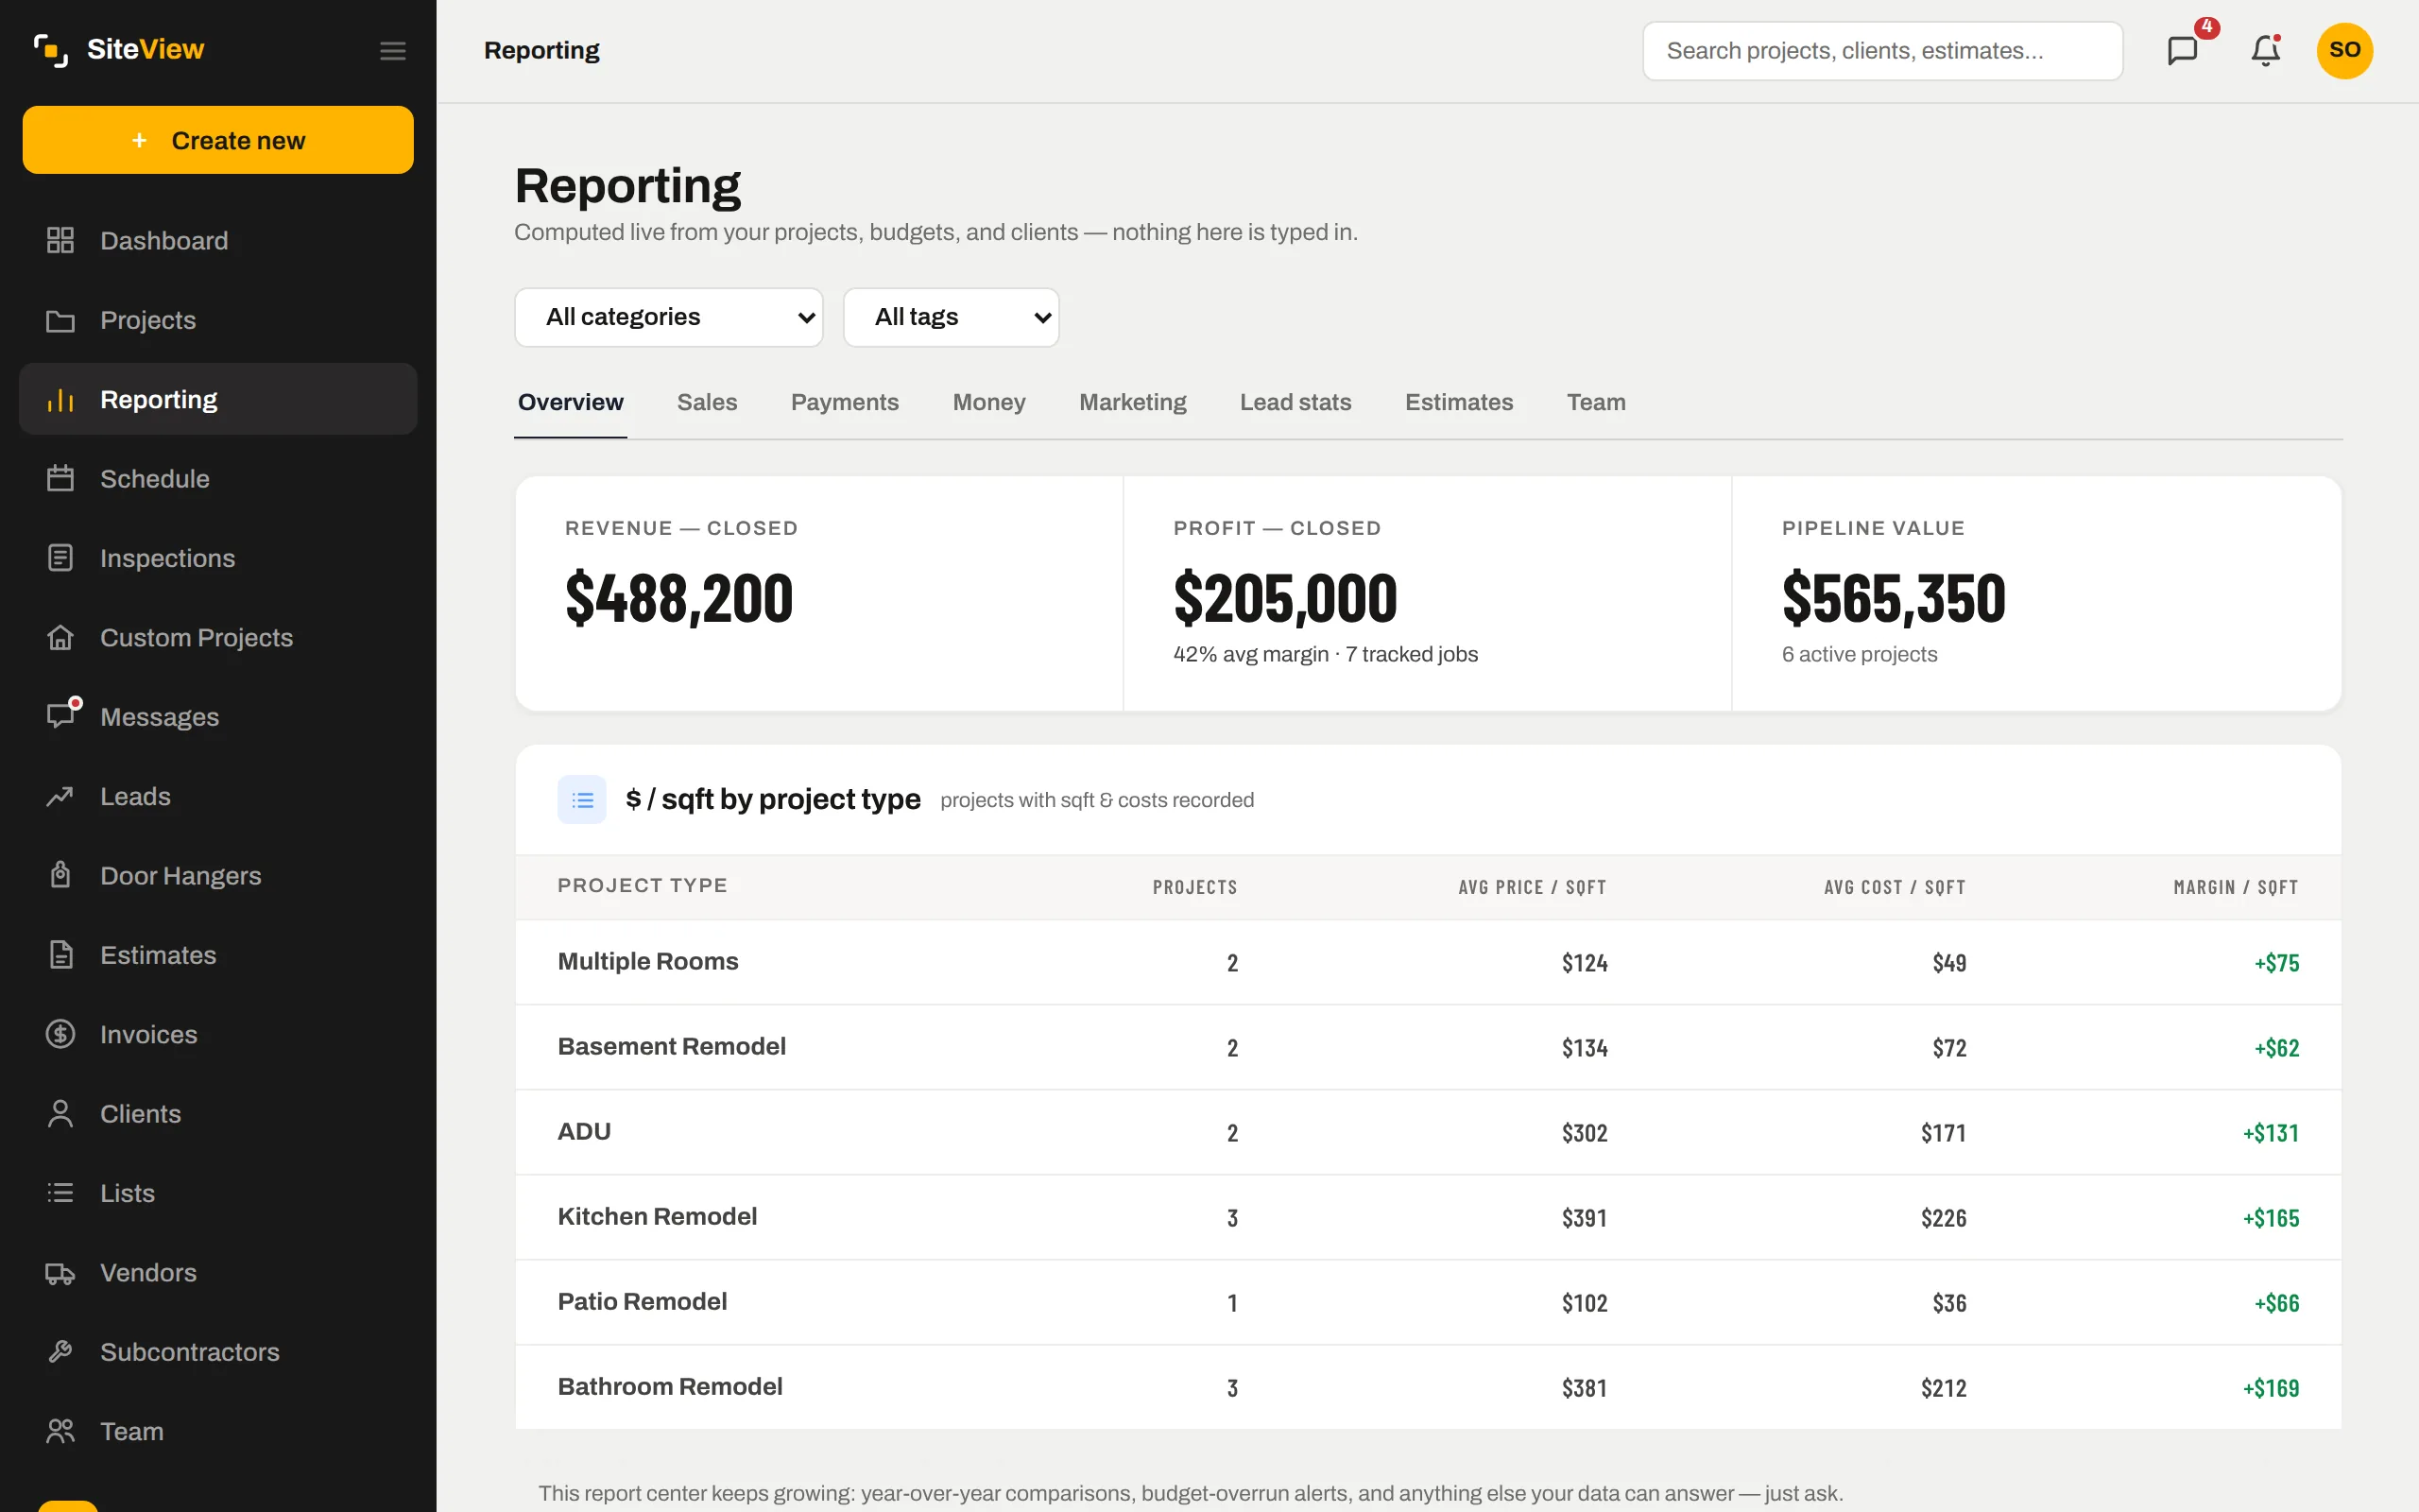The height and width of the screenshot is (1512, 2419).
Task: Switch to the Overview tab
Action: click(x=571, y=402)
